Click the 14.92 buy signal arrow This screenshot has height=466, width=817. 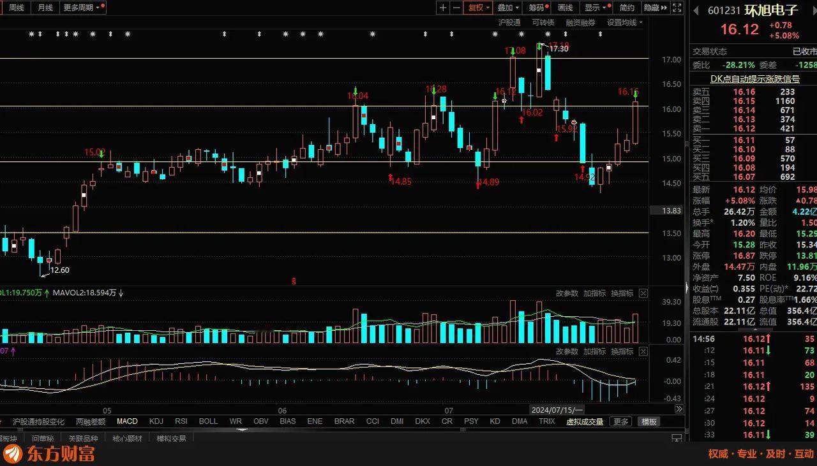[x=582, y=168]
